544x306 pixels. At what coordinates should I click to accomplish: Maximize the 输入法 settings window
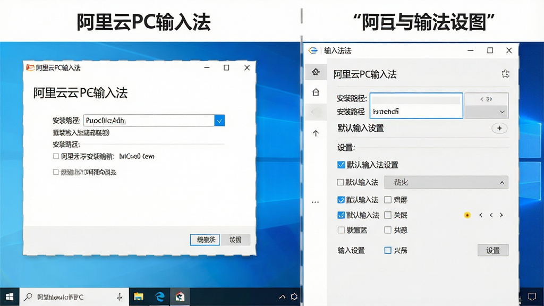pos(490,50)
